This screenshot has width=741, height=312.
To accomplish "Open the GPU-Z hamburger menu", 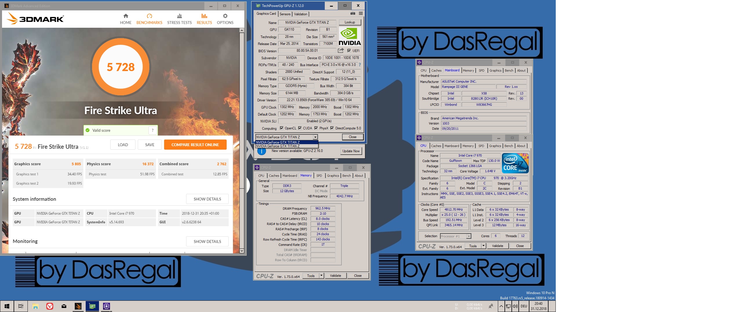I will coord(361,14).
